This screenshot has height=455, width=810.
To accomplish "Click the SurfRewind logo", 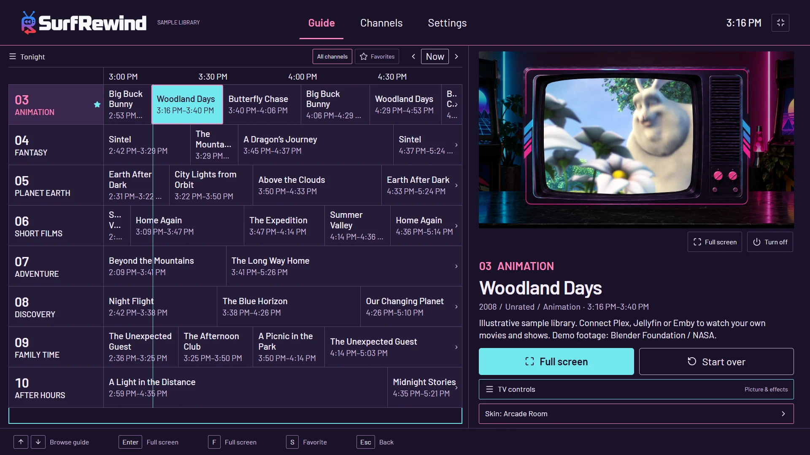I will point(84,23).
